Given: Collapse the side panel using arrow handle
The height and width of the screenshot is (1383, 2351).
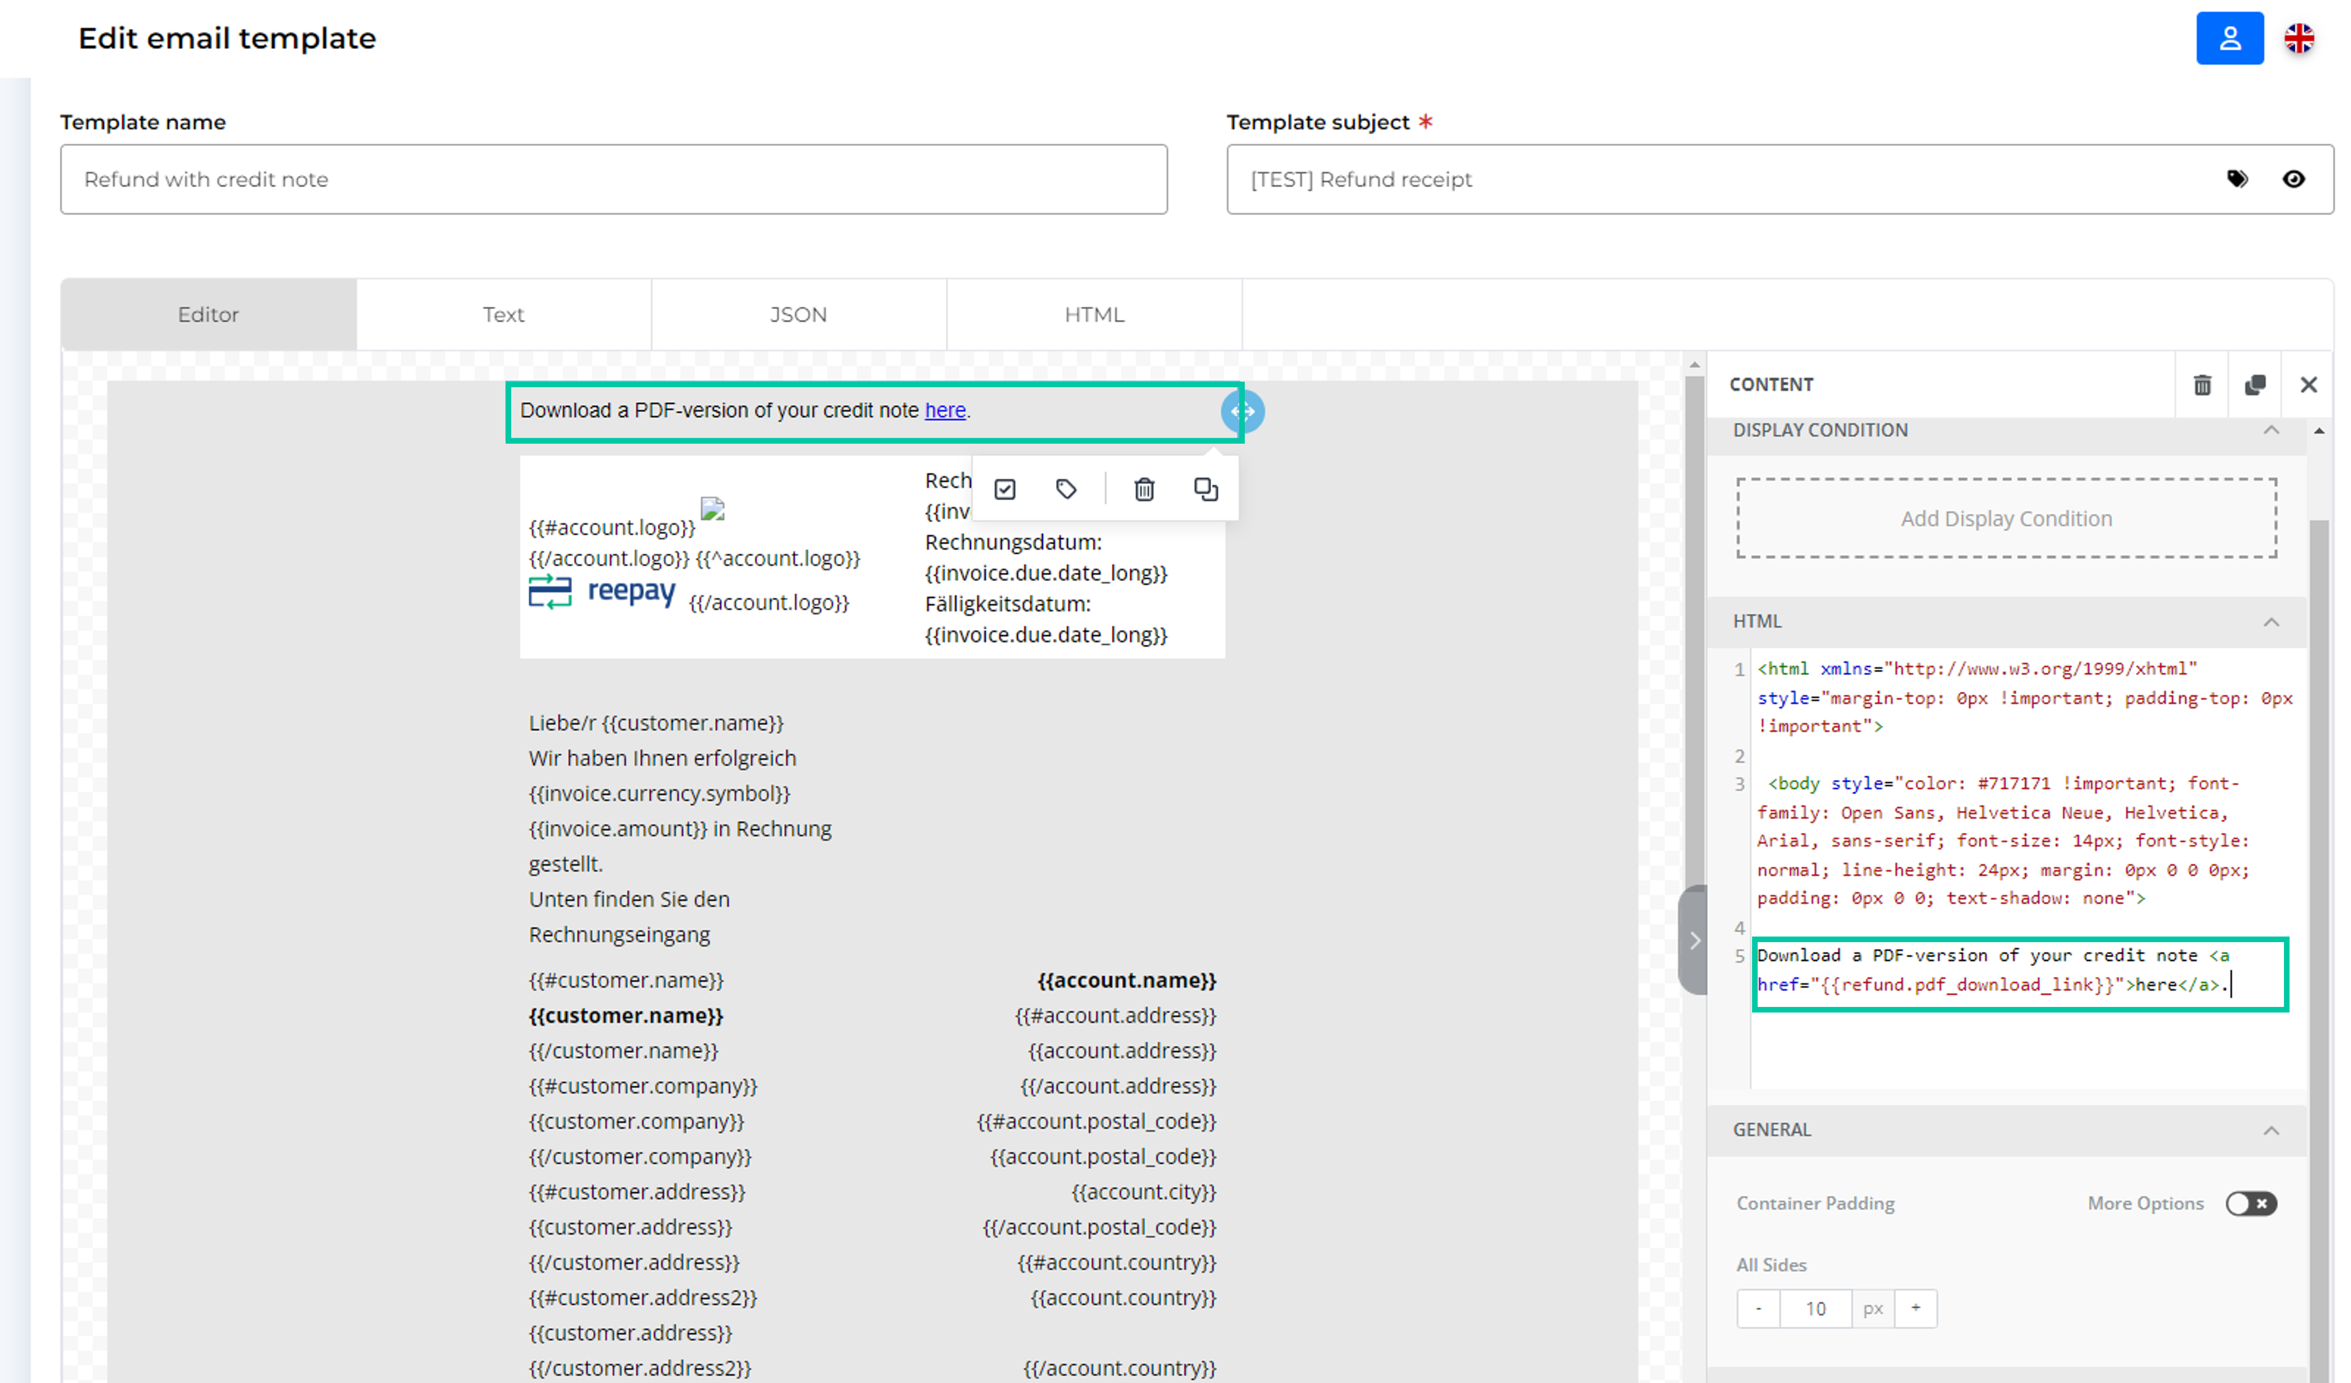Looking at the screenshot, I should 1693,940.
